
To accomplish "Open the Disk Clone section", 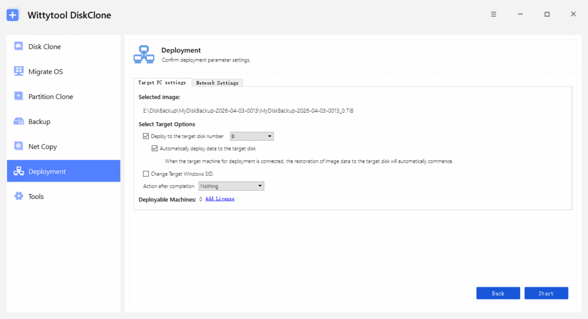I will (x=63, y=47).
